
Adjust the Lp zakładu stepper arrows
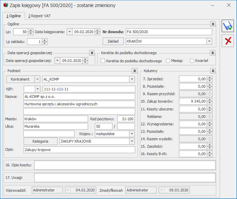point(45,42)
